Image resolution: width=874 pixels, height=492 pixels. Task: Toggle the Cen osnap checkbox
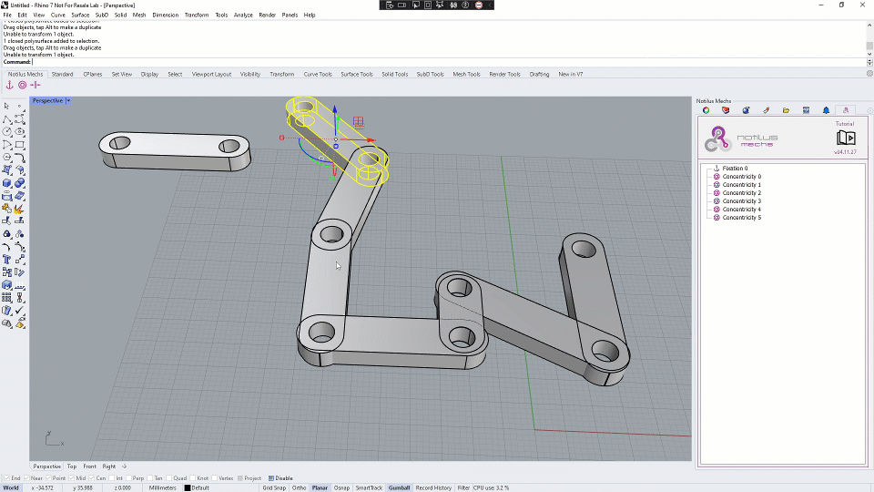pos(91,478)
